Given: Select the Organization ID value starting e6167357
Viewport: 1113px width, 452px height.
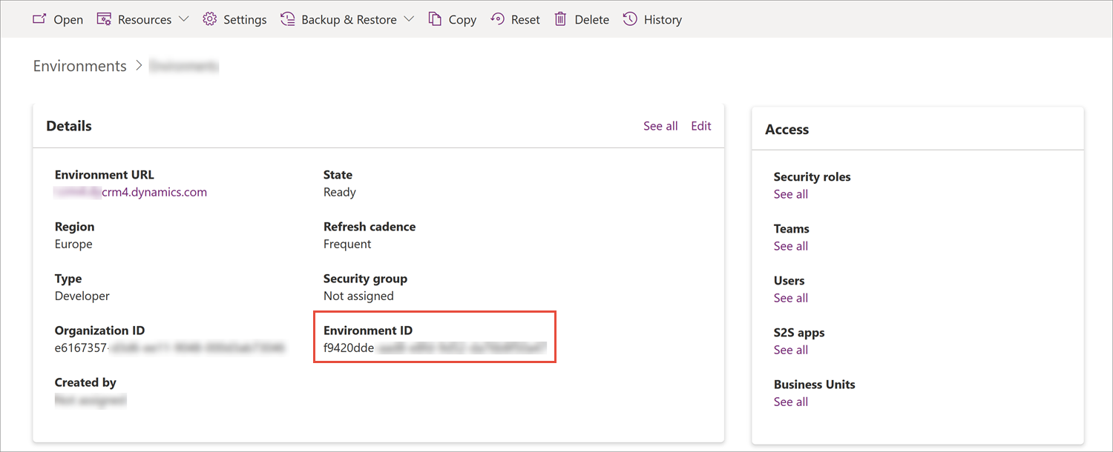Looking at the screenshot, I should click(170, 348).
